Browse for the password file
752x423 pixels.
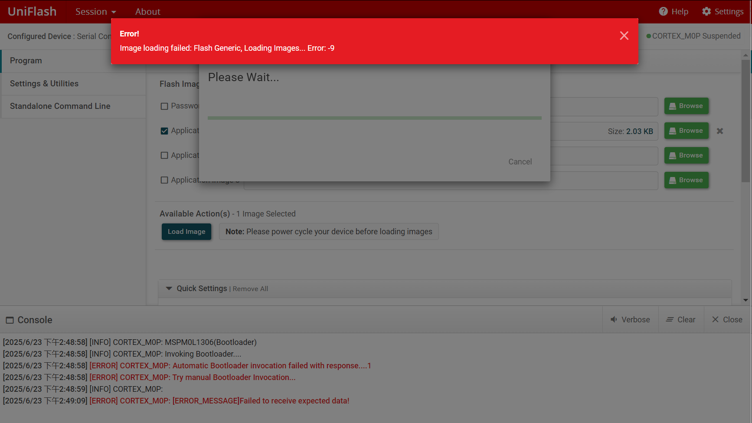click(x=686, y=106)
